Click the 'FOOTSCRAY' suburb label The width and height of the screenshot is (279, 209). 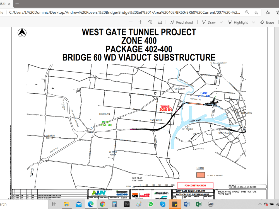pyautogui.click(x=179, y=89)
